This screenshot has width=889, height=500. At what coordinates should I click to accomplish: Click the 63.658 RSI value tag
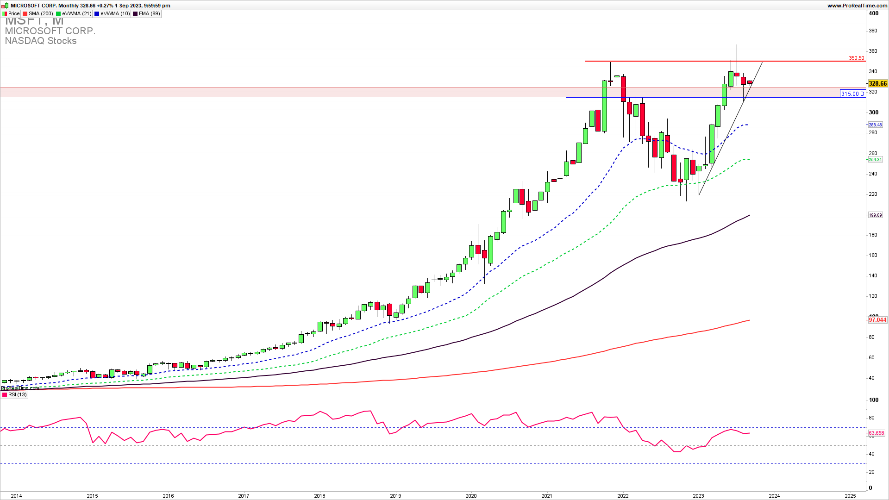[x=876, y=433]
